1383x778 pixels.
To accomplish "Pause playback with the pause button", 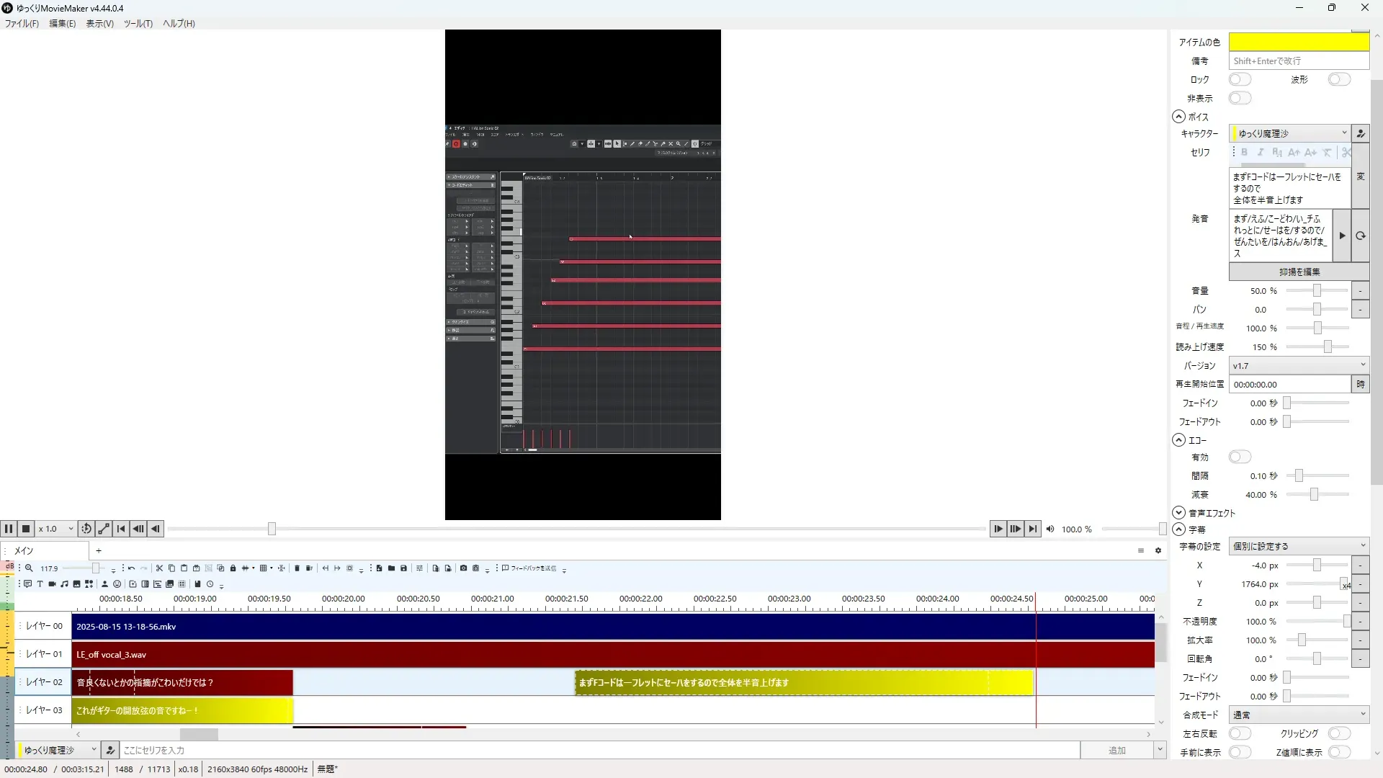I will click(x=9, y=529).
